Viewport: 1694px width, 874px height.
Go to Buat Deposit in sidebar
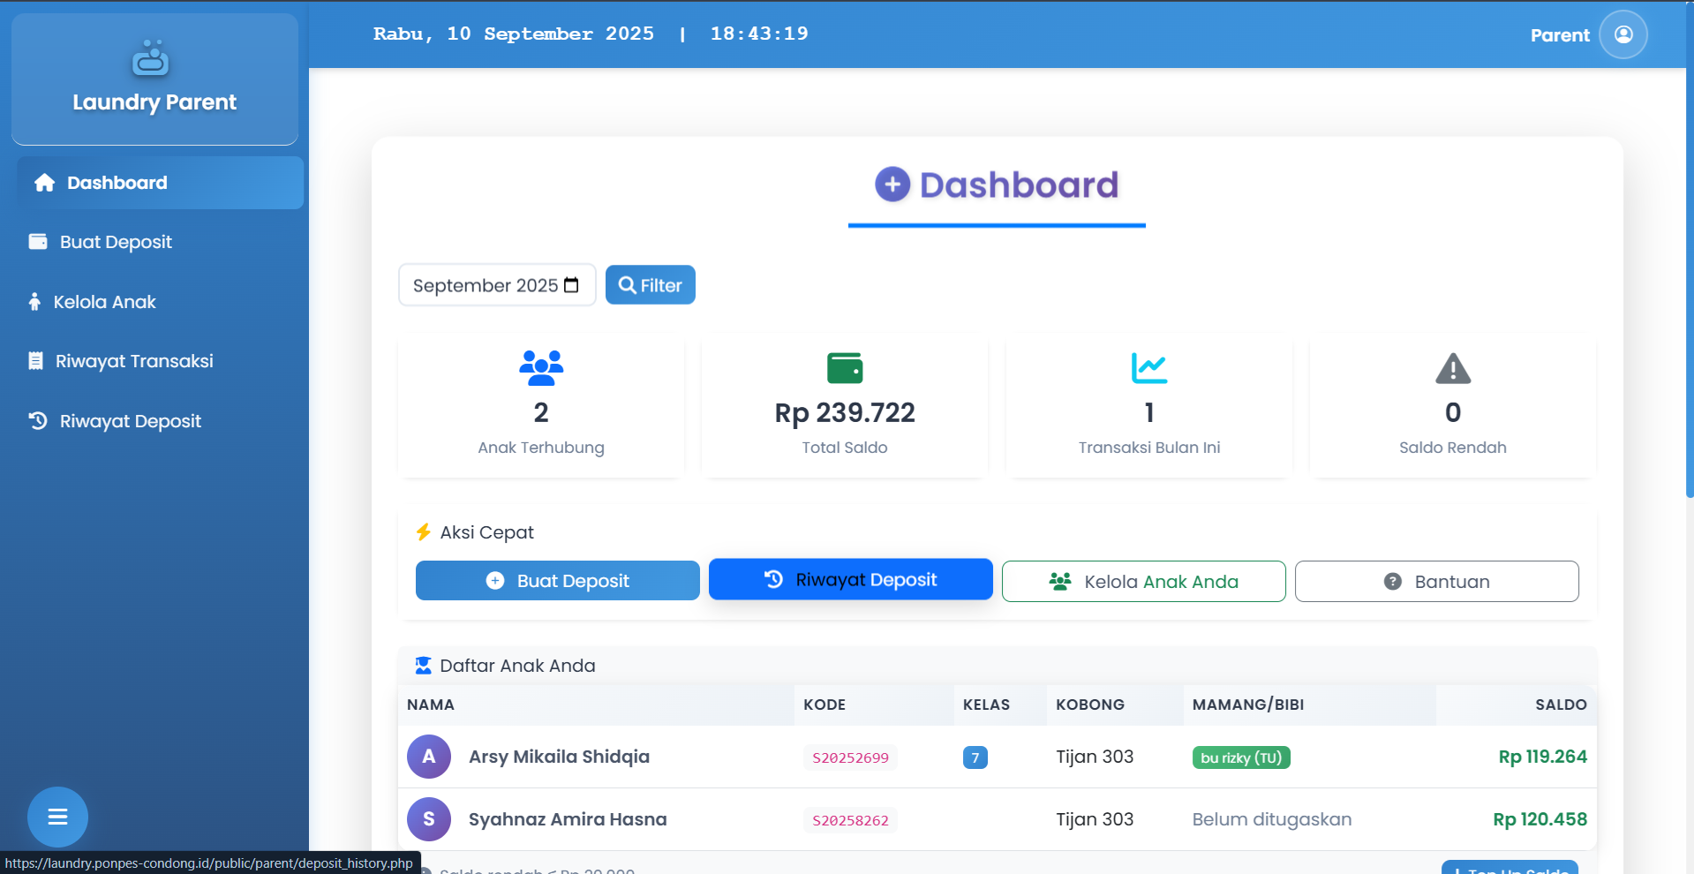(x=116, y=242)
